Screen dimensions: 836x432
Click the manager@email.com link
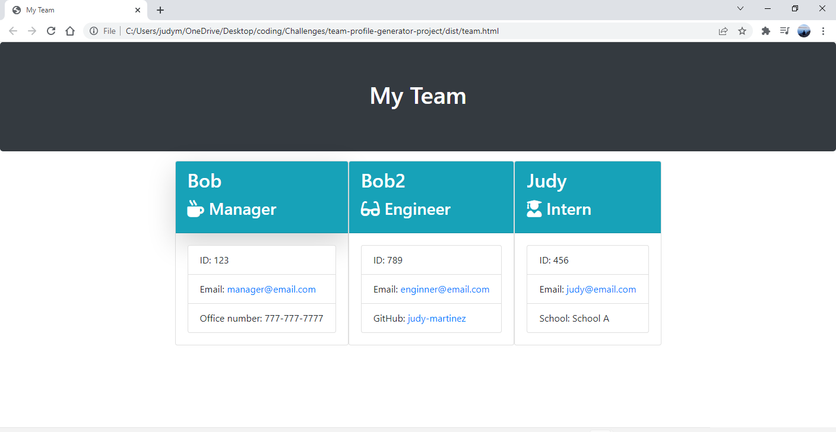(271, 289)
